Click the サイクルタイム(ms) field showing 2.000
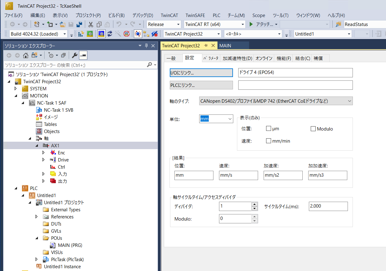This screenshot has width=386, height=271. tap(328, 206)
